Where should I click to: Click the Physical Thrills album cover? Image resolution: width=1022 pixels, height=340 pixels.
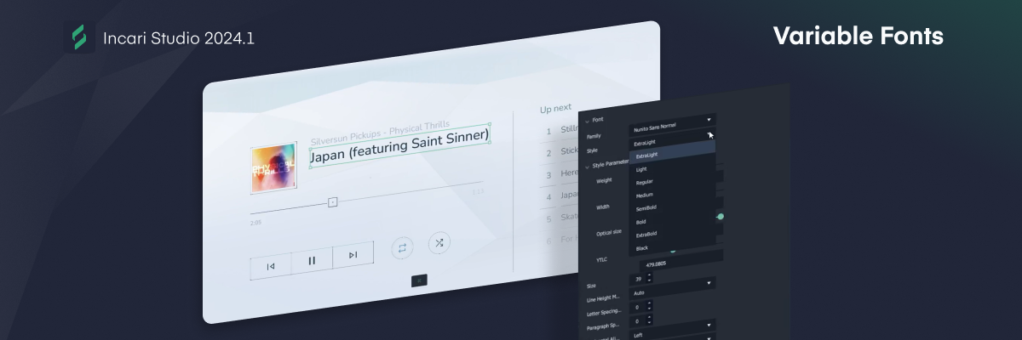[x=273, y=168]
